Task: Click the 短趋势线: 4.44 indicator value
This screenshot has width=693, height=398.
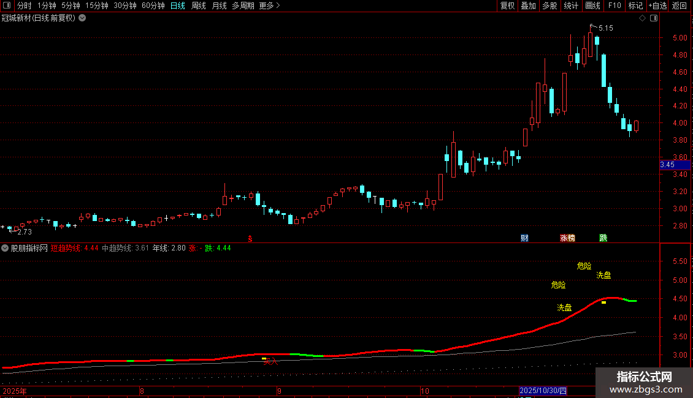Action: point(74,248)
